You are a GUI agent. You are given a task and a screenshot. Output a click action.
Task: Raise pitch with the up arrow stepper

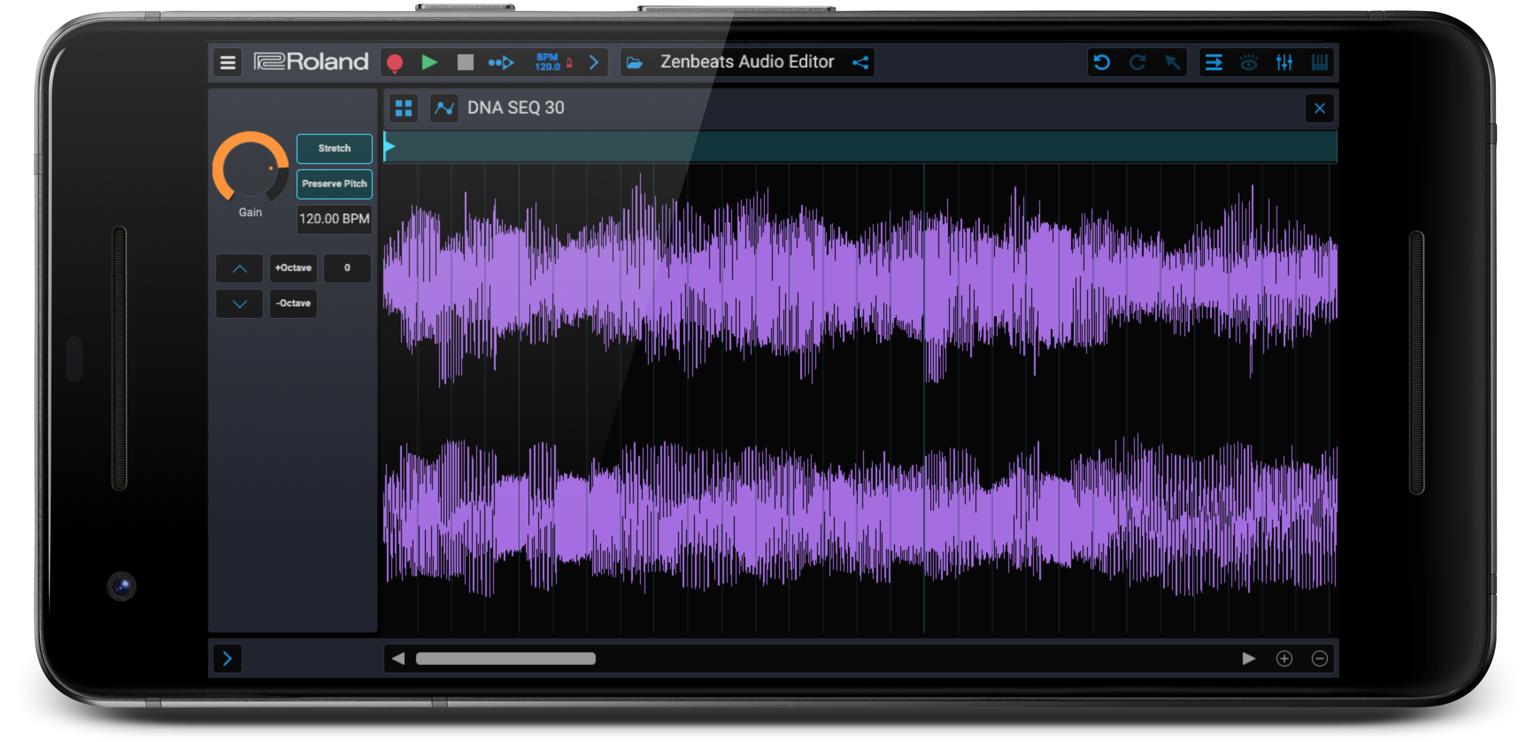pos(239,268)
